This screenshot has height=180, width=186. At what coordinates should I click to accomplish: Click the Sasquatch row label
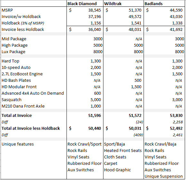point(12,99)
